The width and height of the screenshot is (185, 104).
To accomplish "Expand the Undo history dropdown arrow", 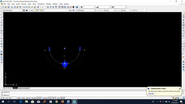I will coord(40,7).
